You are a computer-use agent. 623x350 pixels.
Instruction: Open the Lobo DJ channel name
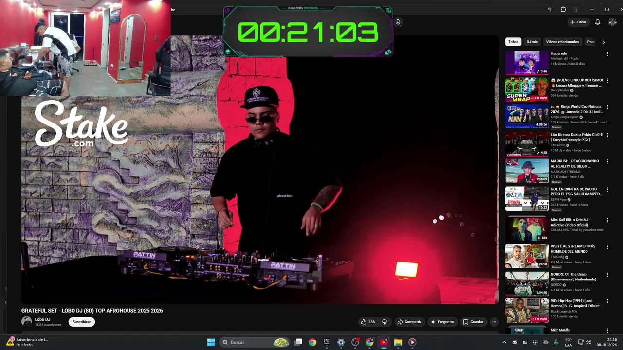coord(42,319)
